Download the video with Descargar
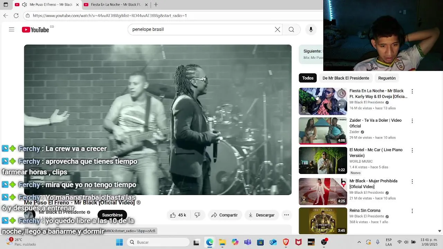The height and width of the screenshot is (249, 443). [261, 215]
